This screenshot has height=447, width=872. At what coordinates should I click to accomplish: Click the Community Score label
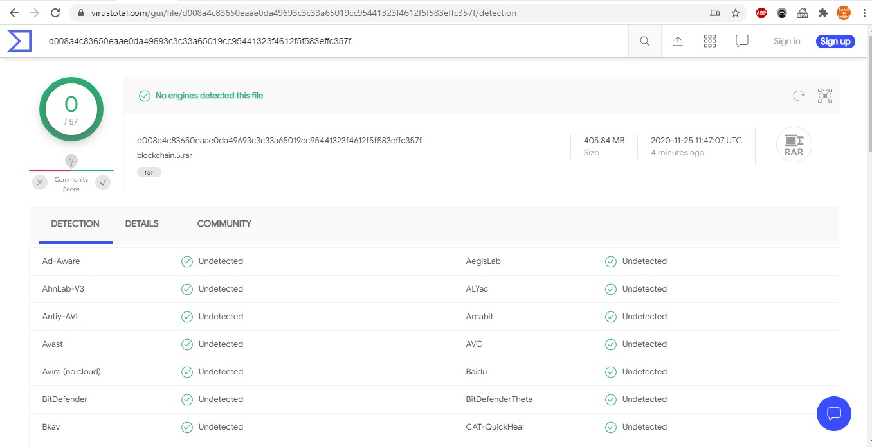point(71,184)
